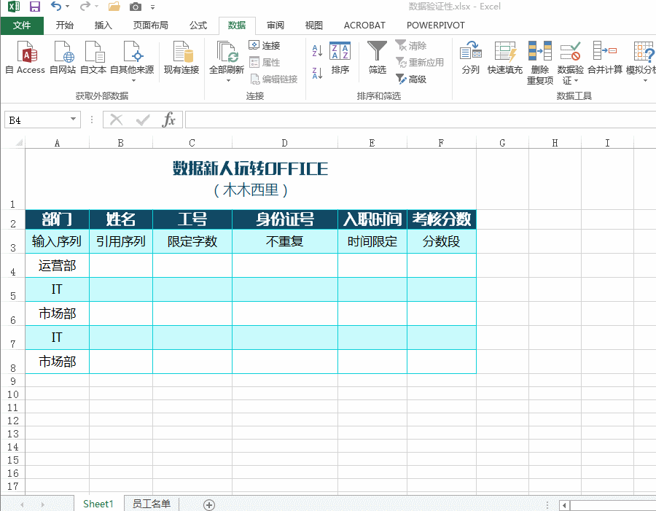The image size is (656, 511).
Task: Open Customize Quick Access Toolbar dropdown
Action: (x=153, y=7)
